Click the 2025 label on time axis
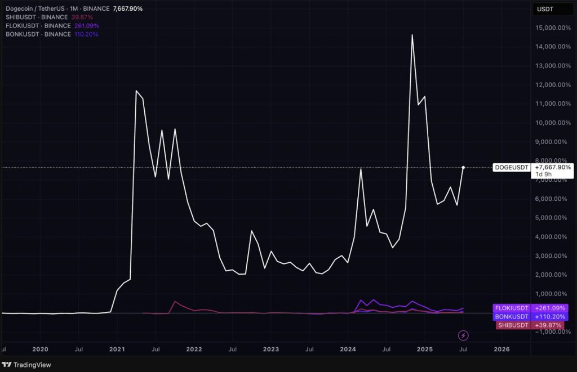 pyautogui.click(x=425, y=349)
